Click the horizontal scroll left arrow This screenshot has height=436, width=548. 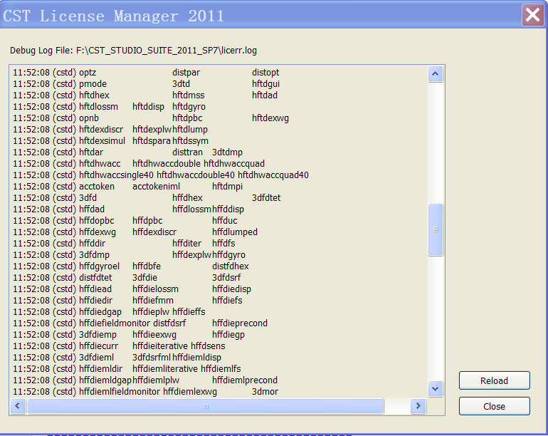click(x=18, y=406)
